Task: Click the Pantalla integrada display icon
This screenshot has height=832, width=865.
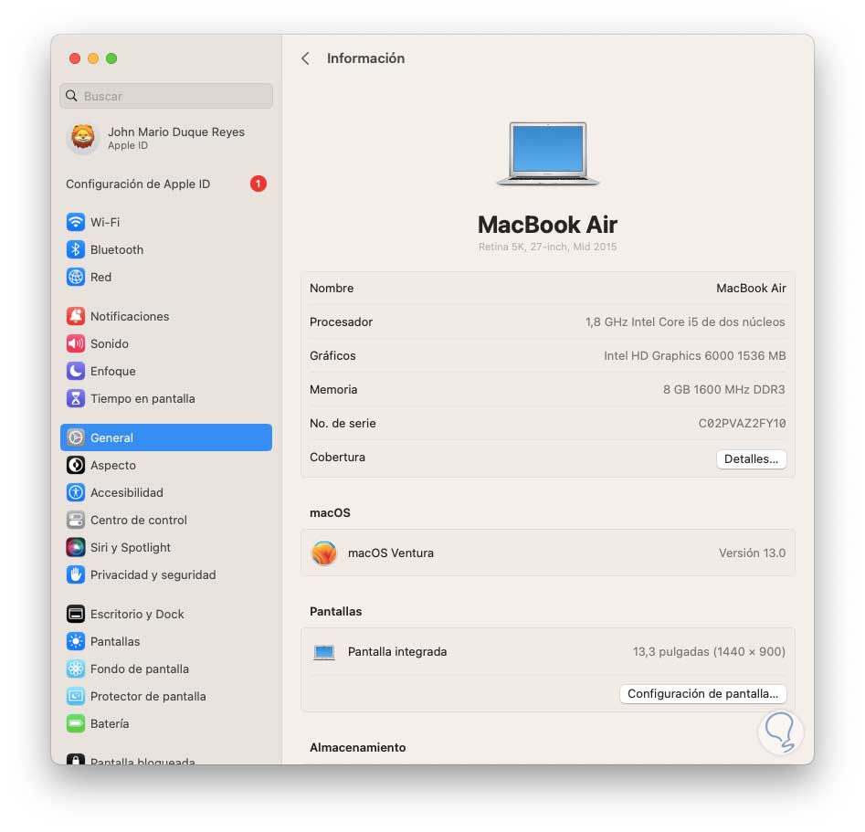Action: [324, 652]
